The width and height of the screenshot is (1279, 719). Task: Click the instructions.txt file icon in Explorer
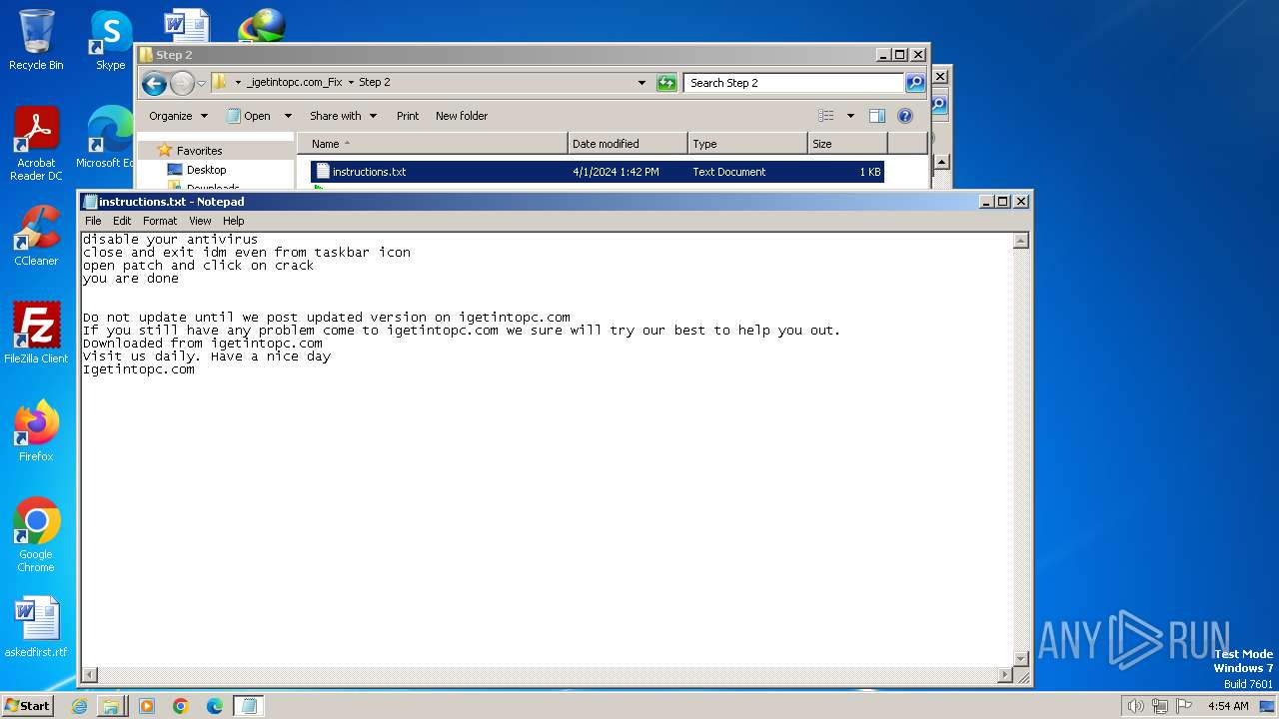pyautogui.click(x=322, y=172)
